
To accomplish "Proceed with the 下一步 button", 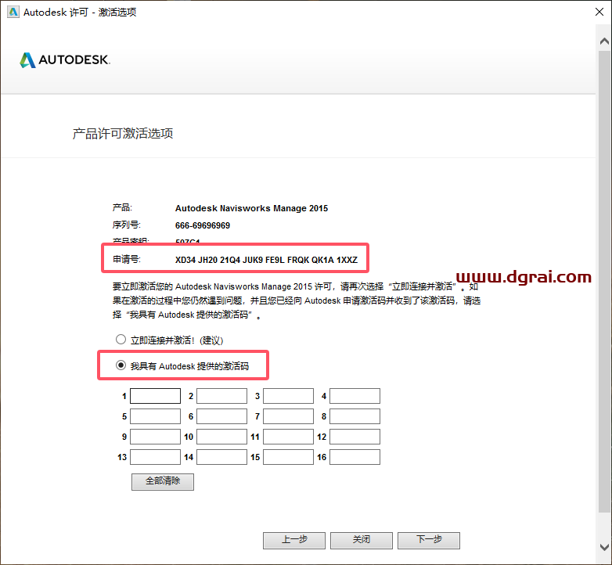I will [x=429, y=541].
